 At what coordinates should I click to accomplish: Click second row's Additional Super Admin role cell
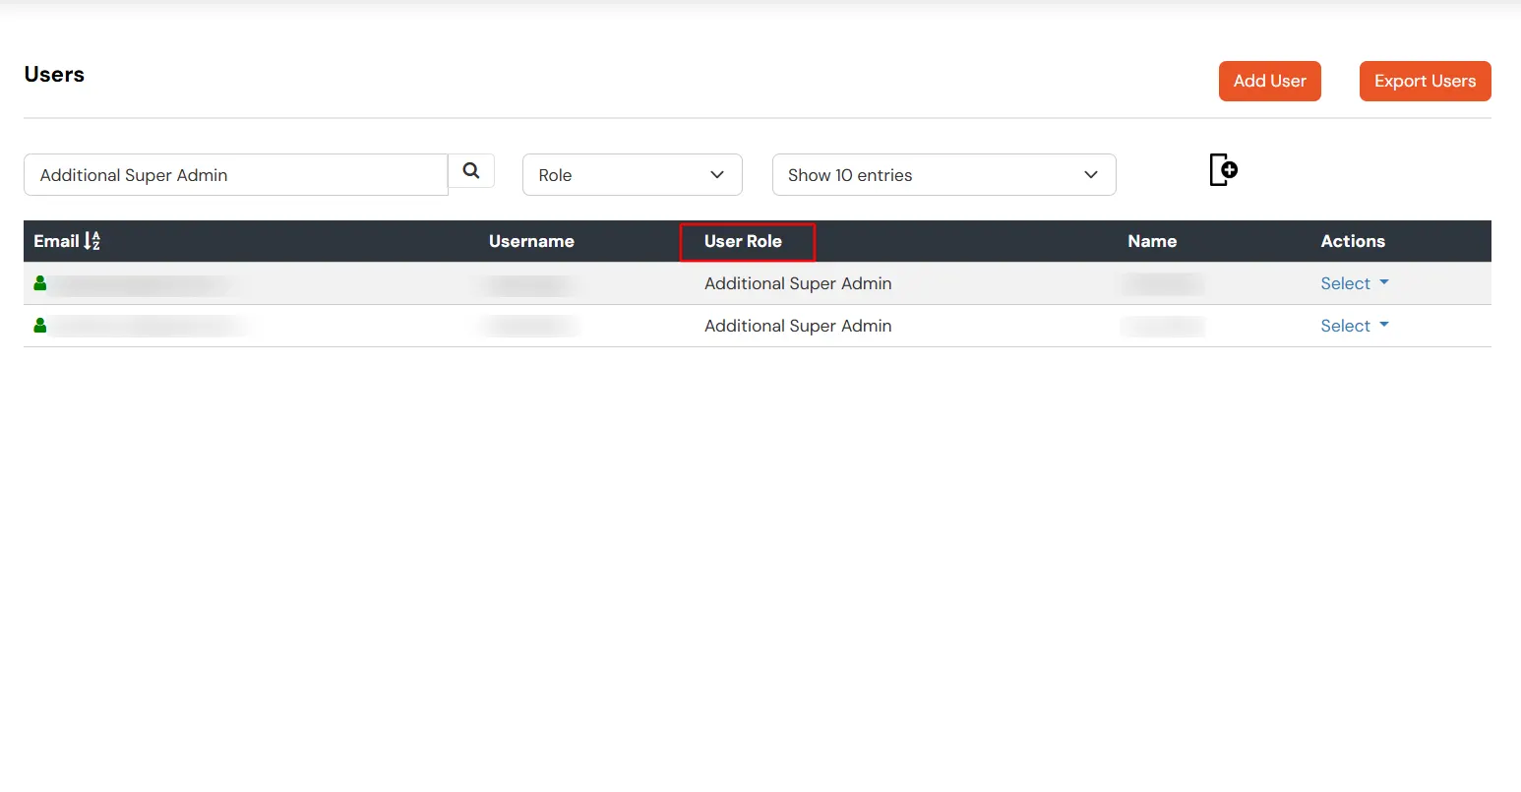pos(798,326)
